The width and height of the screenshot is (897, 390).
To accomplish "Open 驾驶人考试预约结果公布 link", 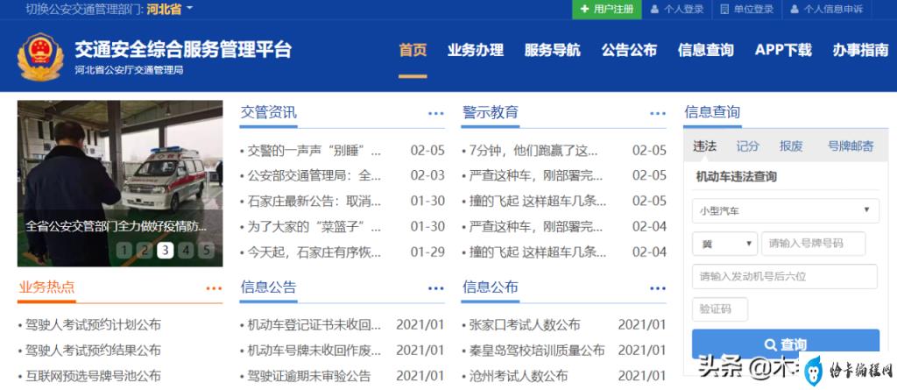I will point(93,350).
